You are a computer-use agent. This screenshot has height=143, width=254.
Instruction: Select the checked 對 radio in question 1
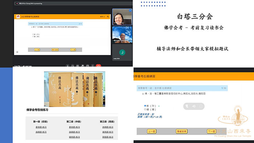coord(145,106)
